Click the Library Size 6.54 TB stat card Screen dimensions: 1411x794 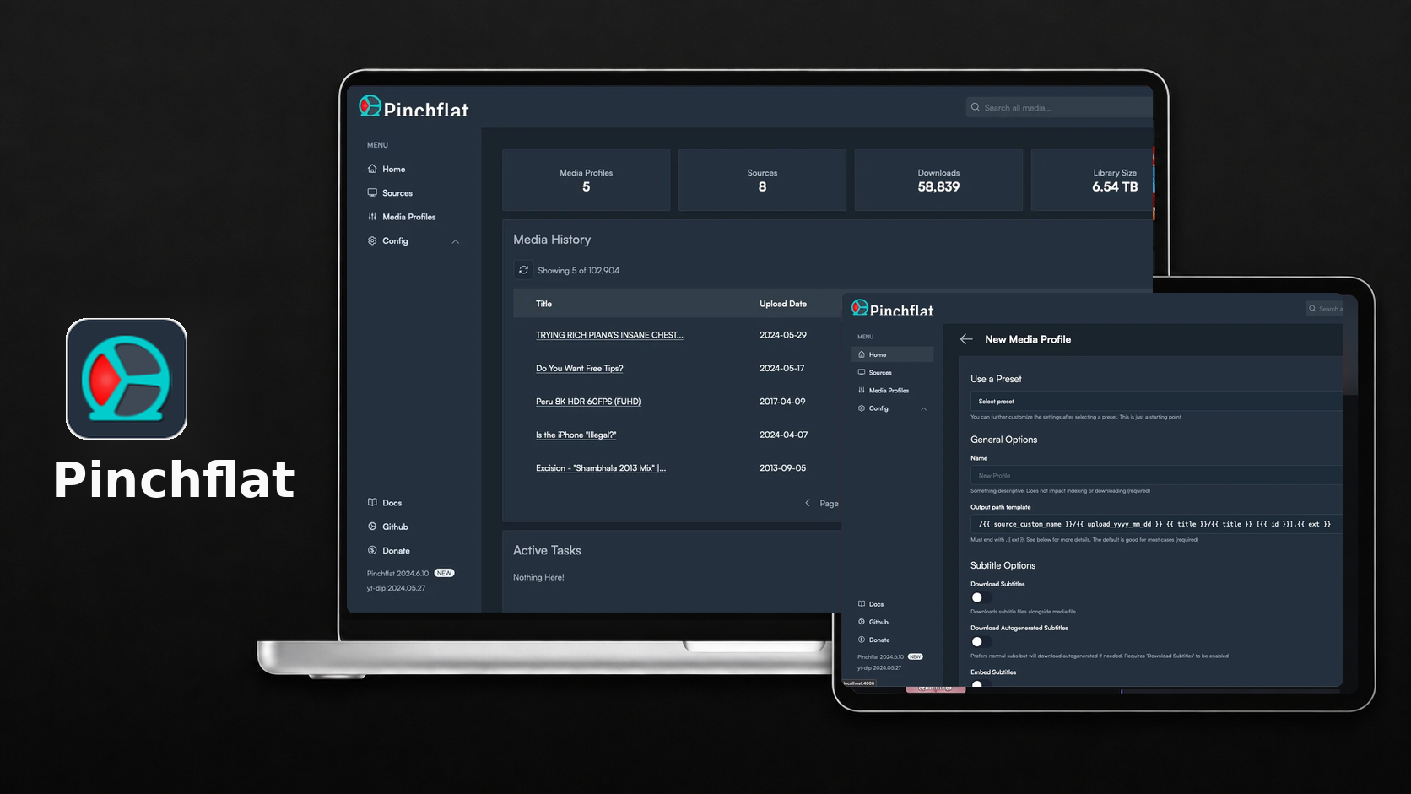(1092, 180)
